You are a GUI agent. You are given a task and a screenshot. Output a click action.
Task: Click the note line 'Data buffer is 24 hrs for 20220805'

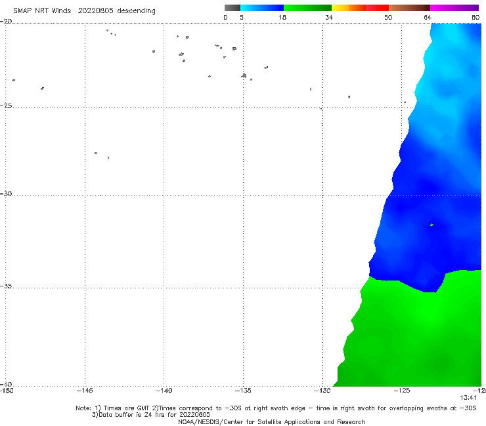[151, 415]
